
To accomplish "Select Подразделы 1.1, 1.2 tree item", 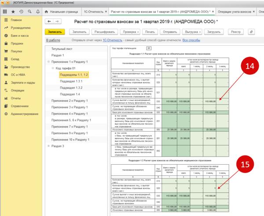I will (74, 75).
